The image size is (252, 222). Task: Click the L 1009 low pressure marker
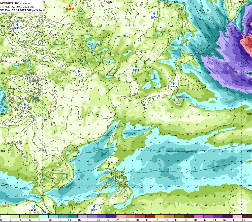(x=6, y=205)
